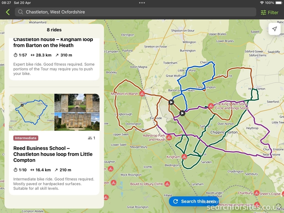Image resolution: width=284 pixels, height=213 pixels.
Task: Open Reed Business School loop ride title
Action: pos(53,154)
